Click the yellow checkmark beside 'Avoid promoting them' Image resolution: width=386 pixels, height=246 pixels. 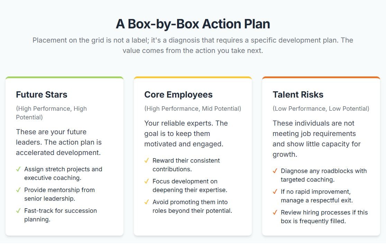(x=146, y=202)
